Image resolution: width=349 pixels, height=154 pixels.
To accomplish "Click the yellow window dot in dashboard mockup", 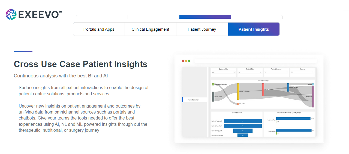I will 186,61.
